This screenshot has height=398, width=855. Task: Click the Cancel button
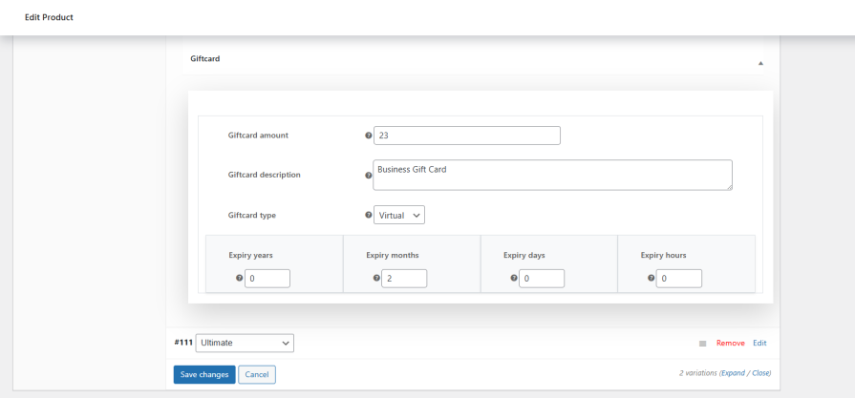[257, 374]
